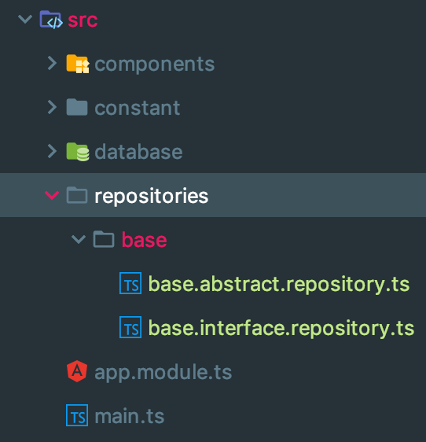Click the repositories folder icon

(x=77, y=195)
